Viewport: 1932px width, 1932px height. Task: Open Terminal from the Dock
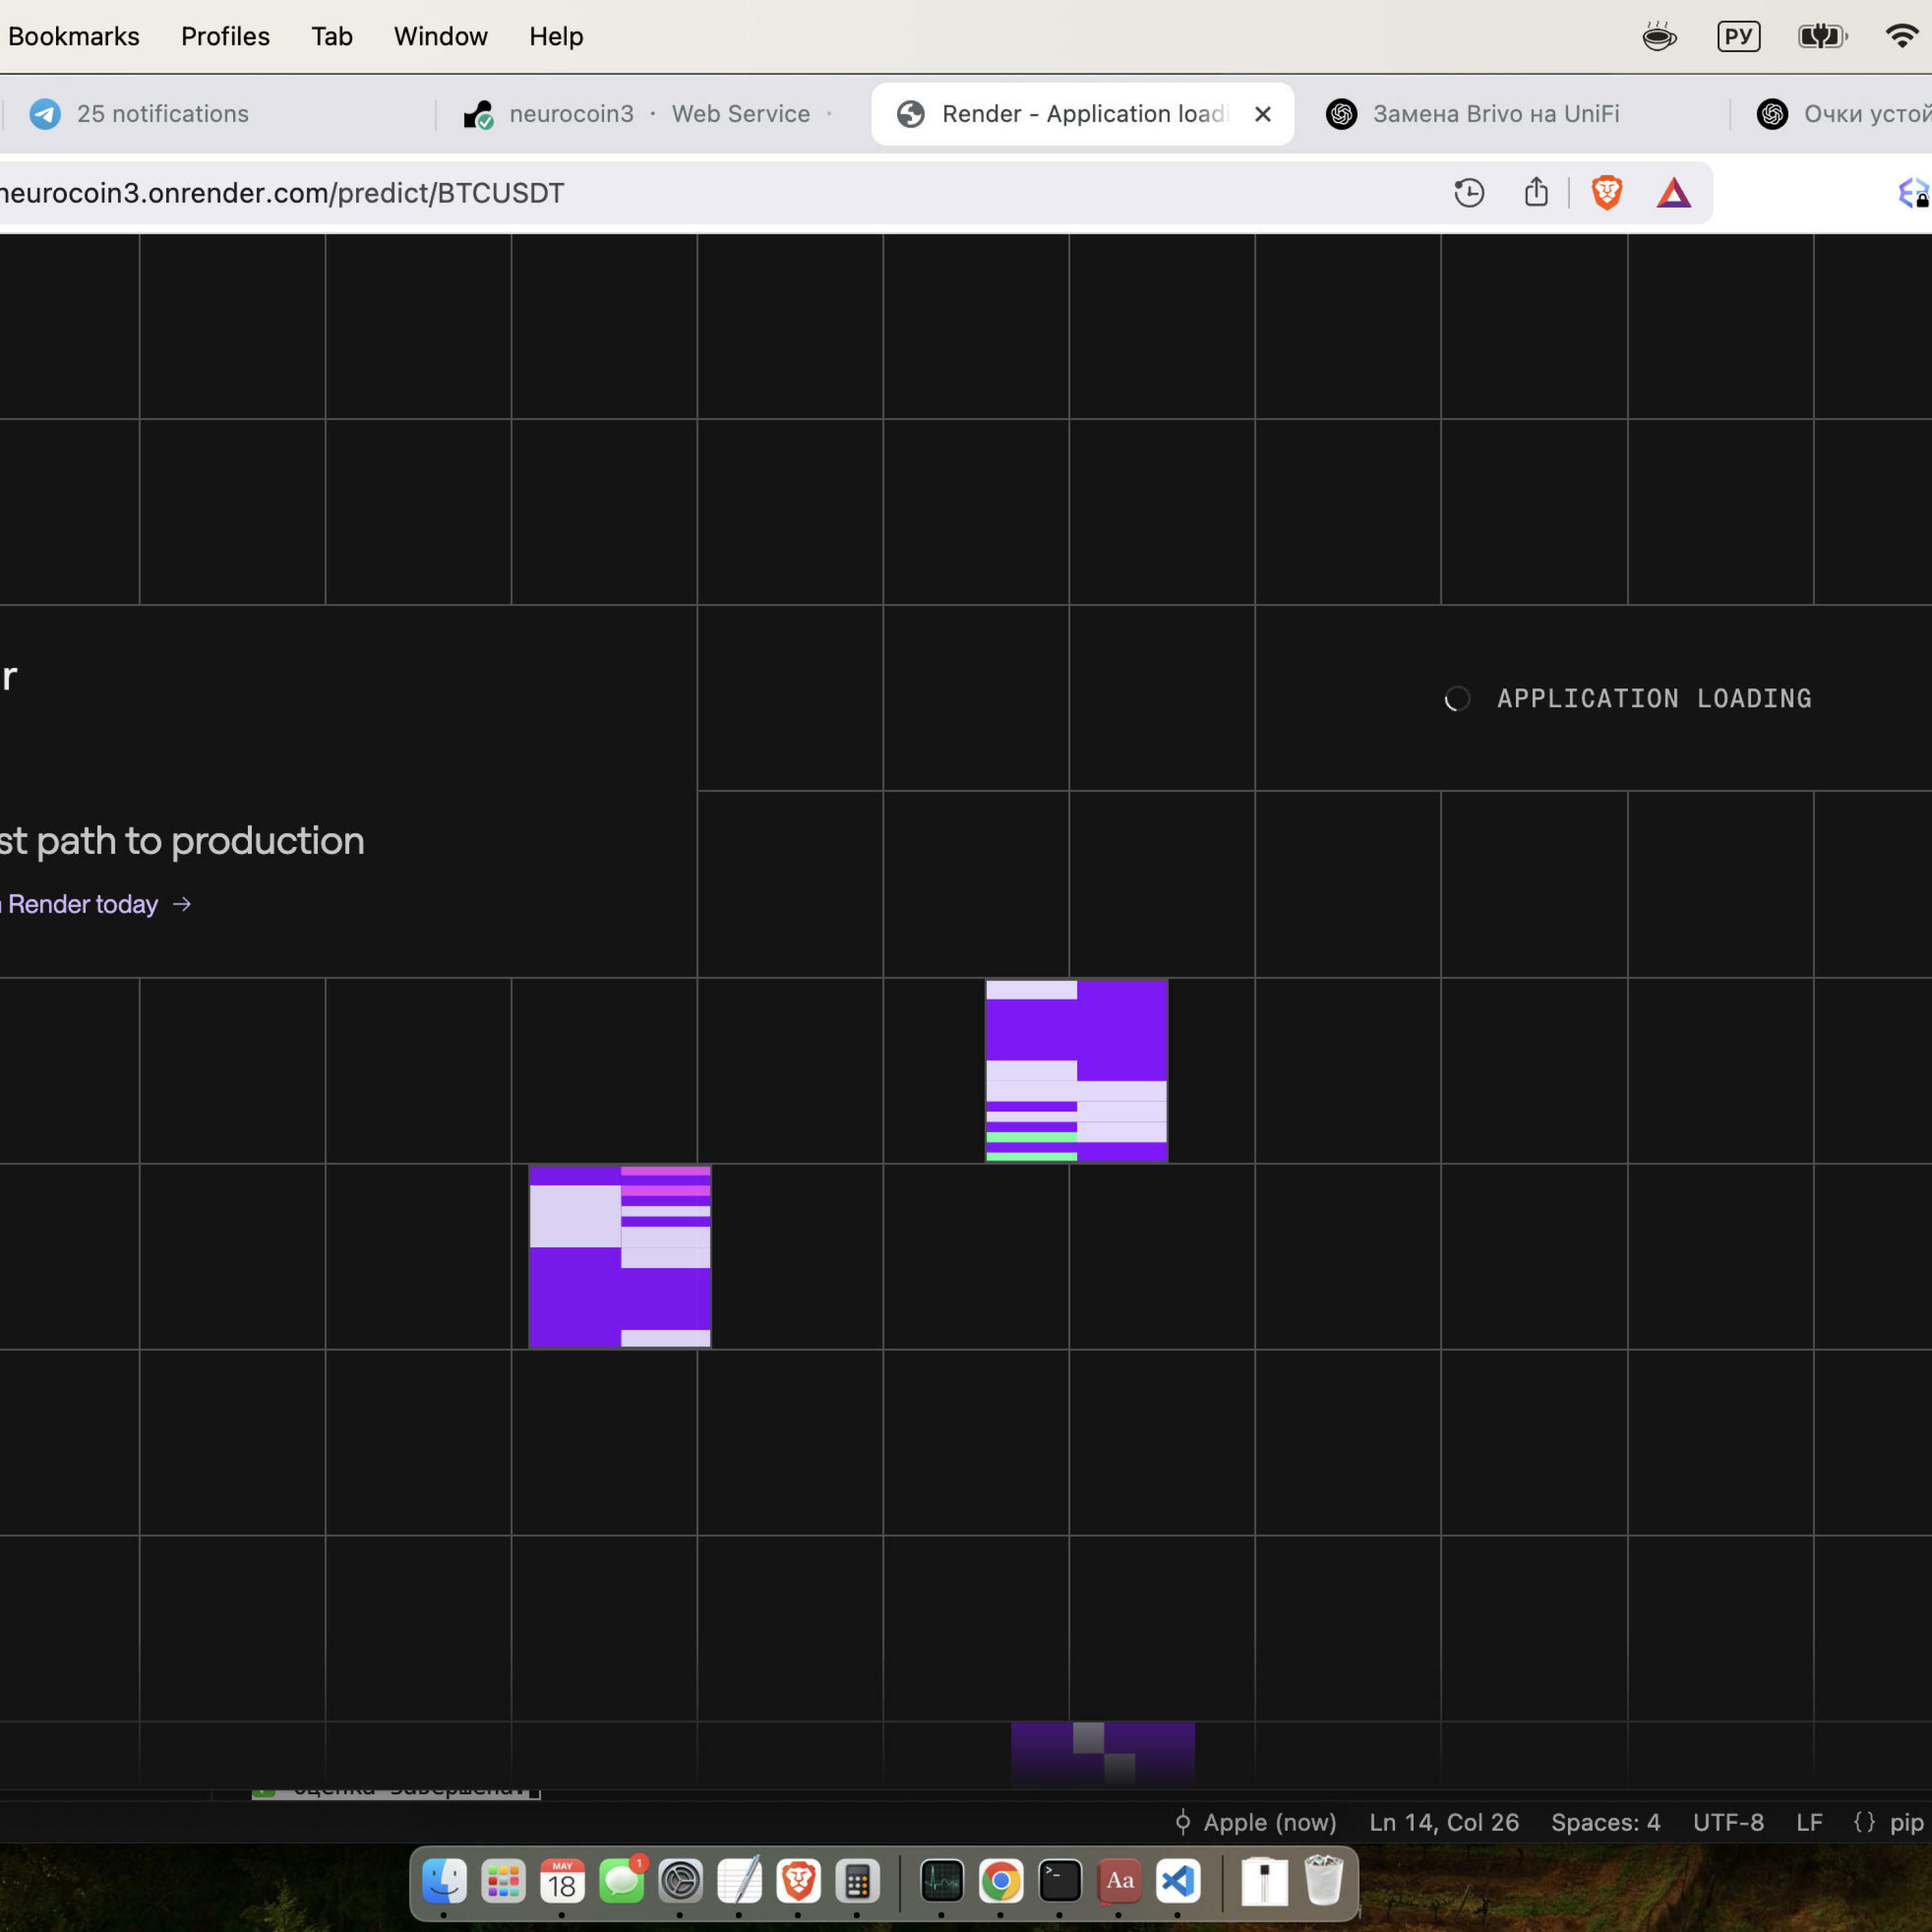[1059, 1881]
